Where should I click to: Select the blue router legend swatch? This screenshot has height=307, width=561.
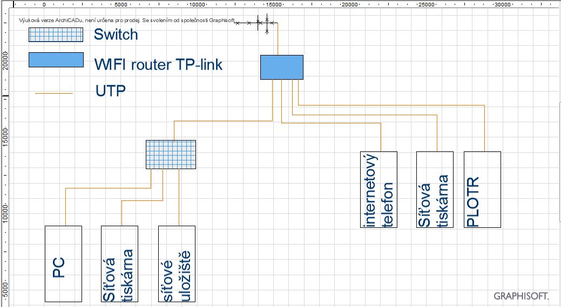pyautogui.click(x=56, y=60)
